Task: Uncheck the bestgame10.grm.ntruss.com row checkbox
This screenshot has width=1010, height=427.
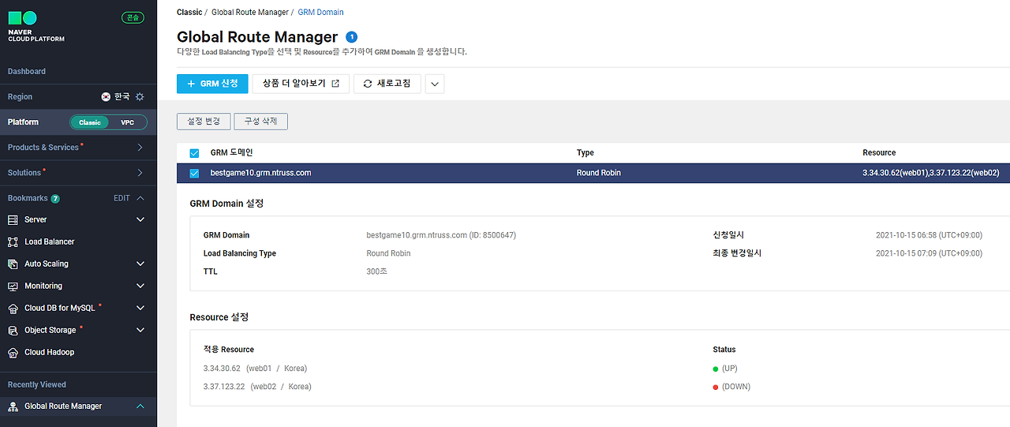Action: coord(194,173)
